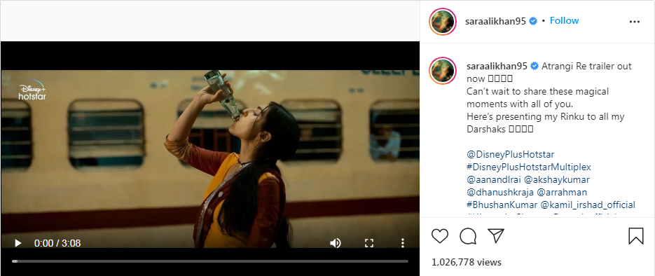Open saraalikhan95 profile picture in header
655x276 pixels.
click(x=442, y=21)
